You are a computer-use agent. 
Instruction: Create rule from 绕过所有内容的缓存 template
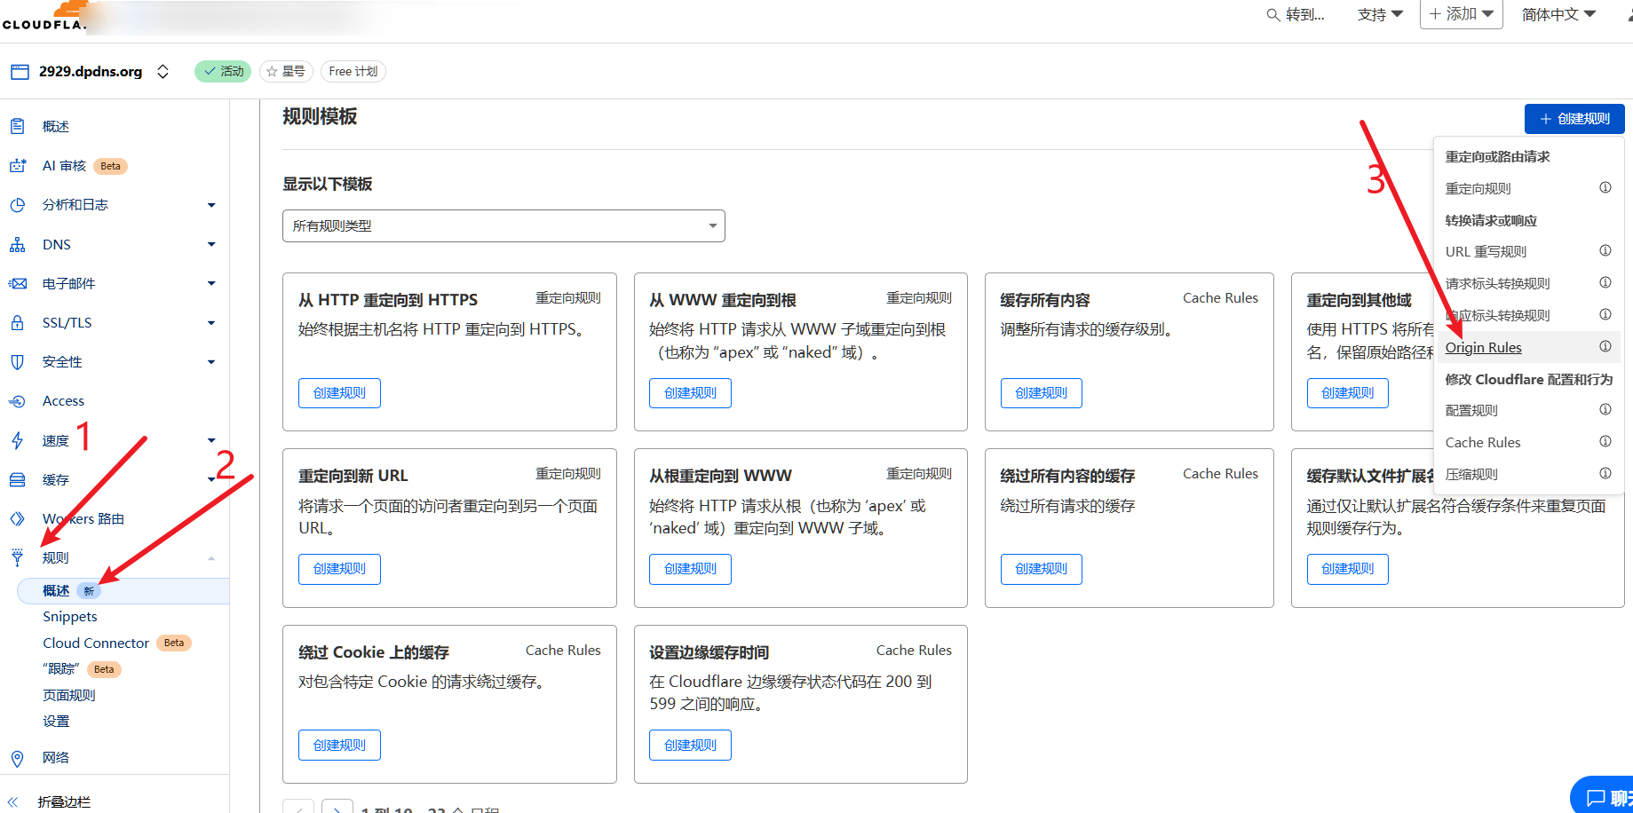tap(1041, 569)
